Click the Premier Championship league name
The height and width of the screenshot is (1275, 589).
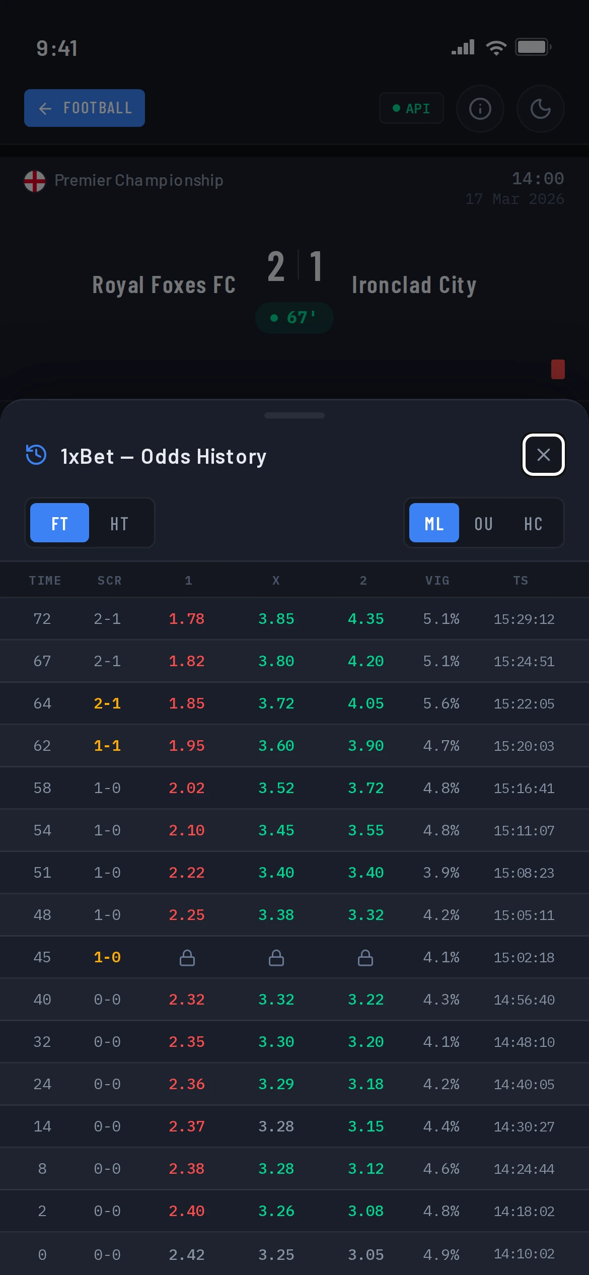pyautogui.click(x=139, y=180)
